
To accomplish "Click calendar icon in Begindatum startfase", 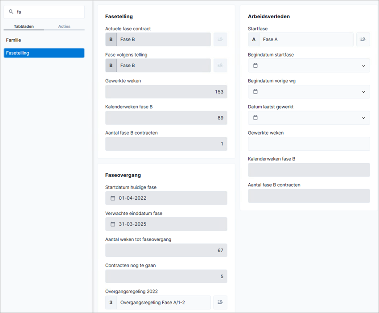I will [x=255, y=66].
